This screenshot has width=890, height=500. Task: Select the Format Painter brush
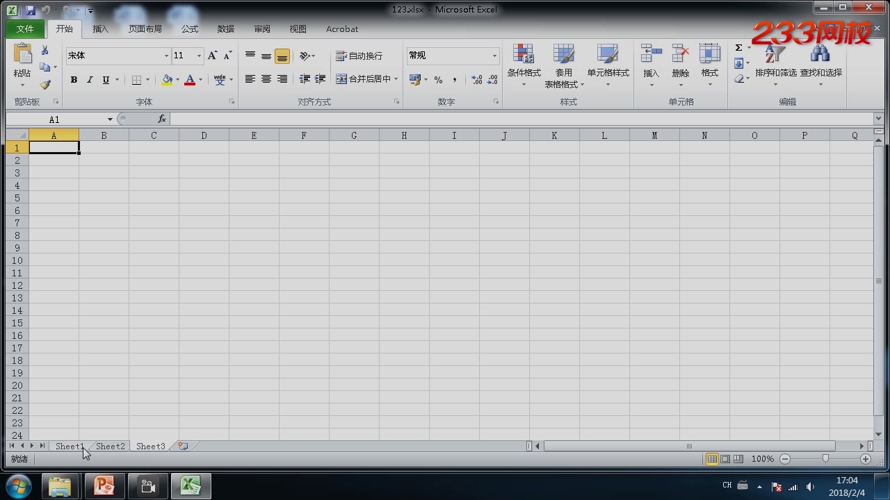click(x=45, y=85)
